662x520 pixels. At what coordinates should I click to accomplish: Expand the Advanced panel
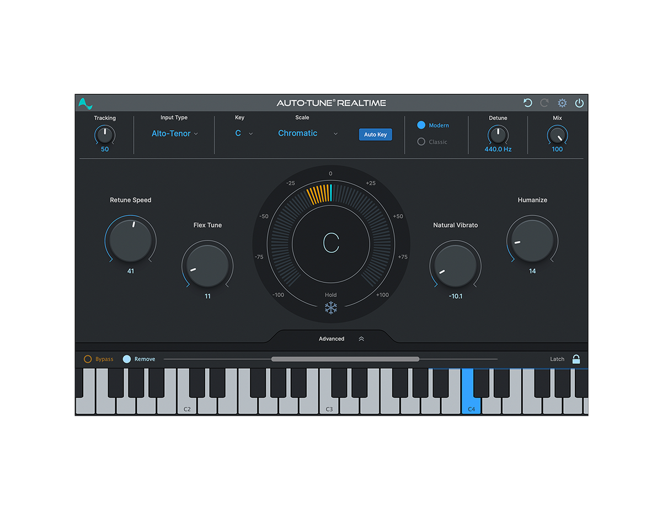coord(341,339)
